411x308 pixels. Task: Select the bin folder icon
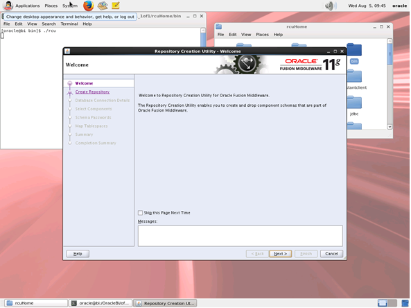click(354, 50)
